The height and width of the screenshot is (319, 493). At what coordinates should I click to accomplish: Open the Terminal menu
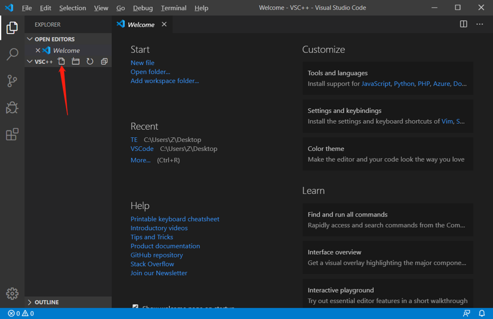coord(174,8)
